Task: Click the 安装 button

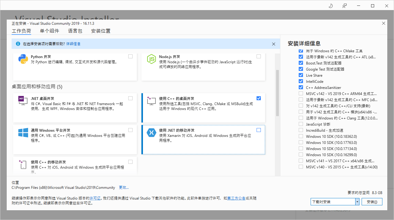Action: pos(372,202)
